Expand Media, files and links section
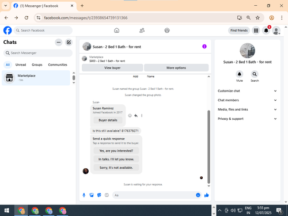288x216 pixels. coord(247,109)
